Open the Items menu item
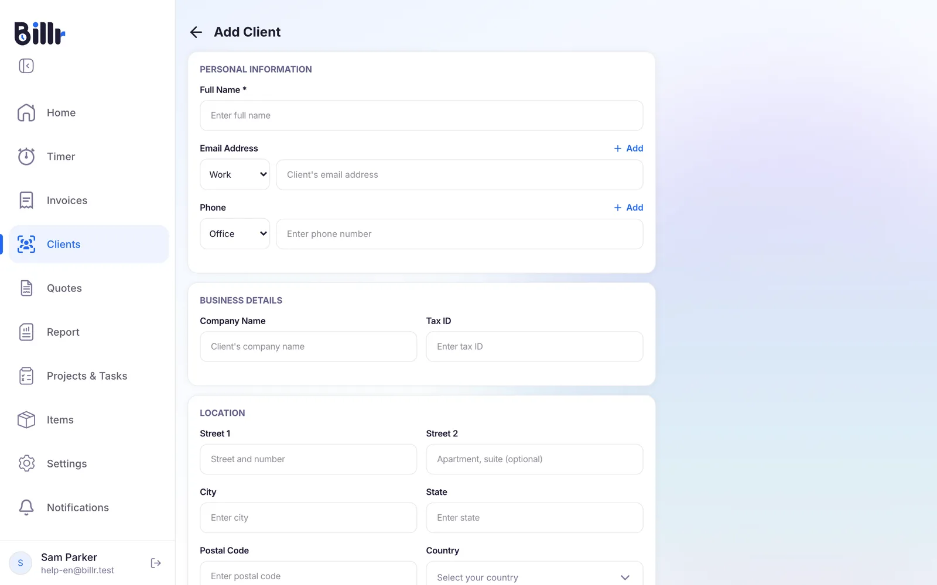This screenshot has height=585, width=937. (89, 420)
